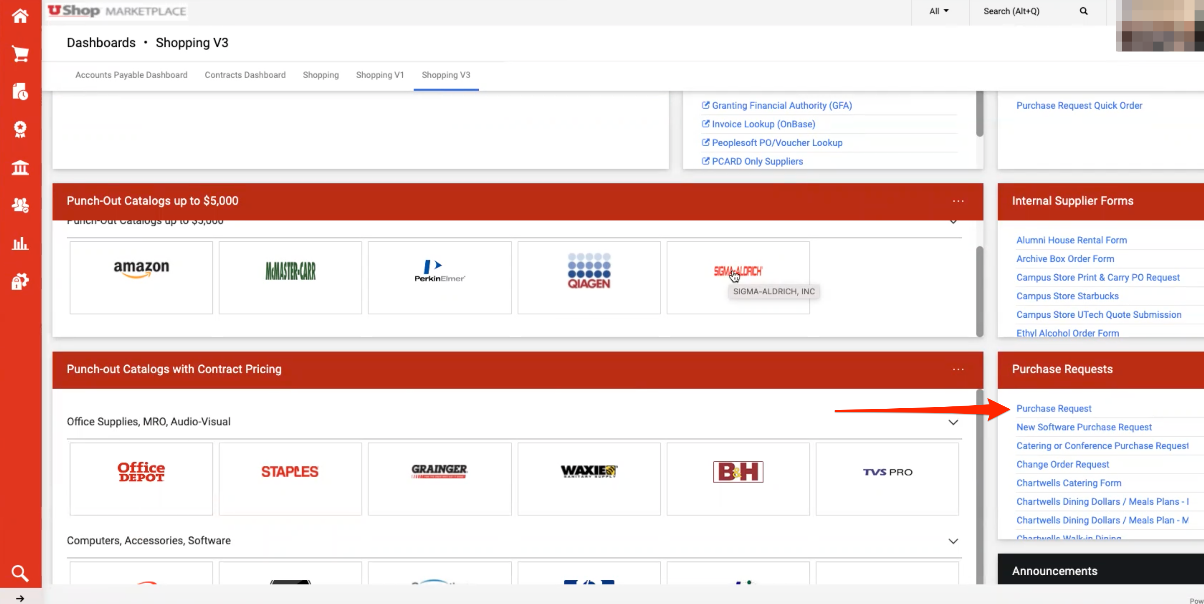The image size is (1204, 604).
Task: Click the quick links panel scrollbar
Action: coord(979,114)
